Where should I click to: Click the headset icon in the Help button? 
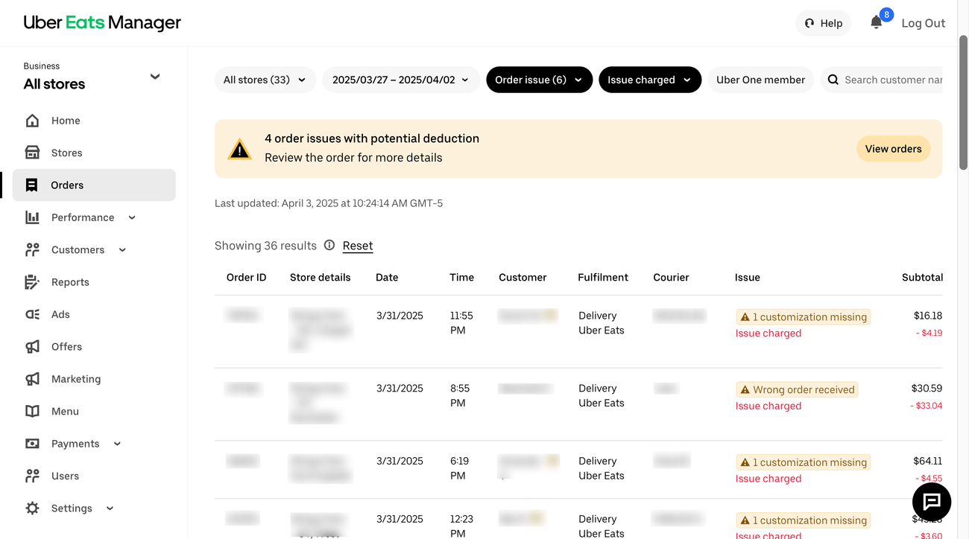tap(809, 23)
